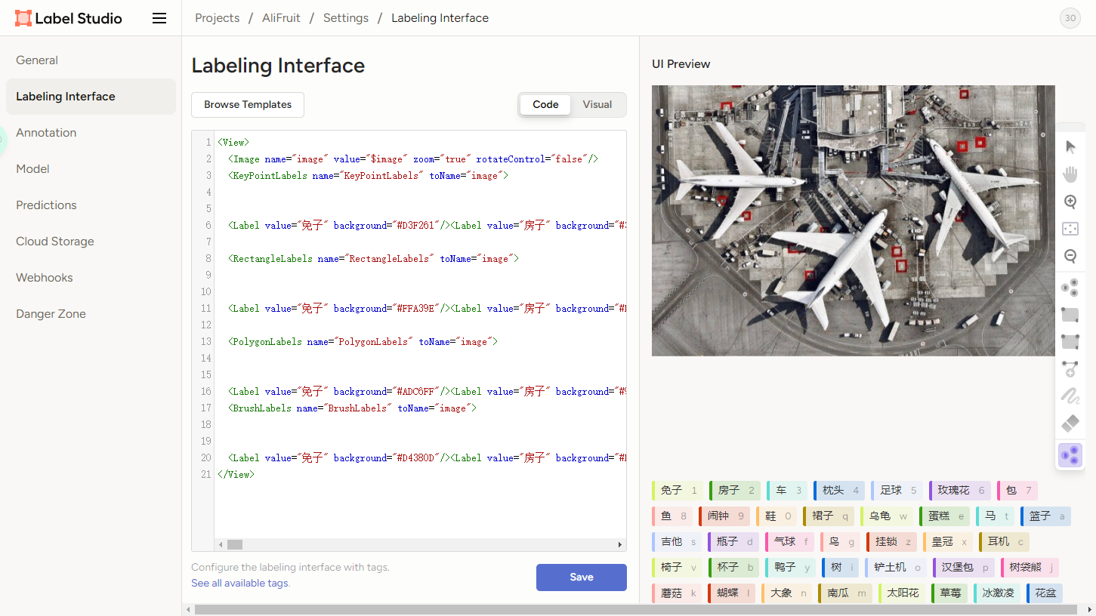The height and width of the screenshot is (616, 1096).
Task: Switch editor to Code mode
Action: point(545,105)
